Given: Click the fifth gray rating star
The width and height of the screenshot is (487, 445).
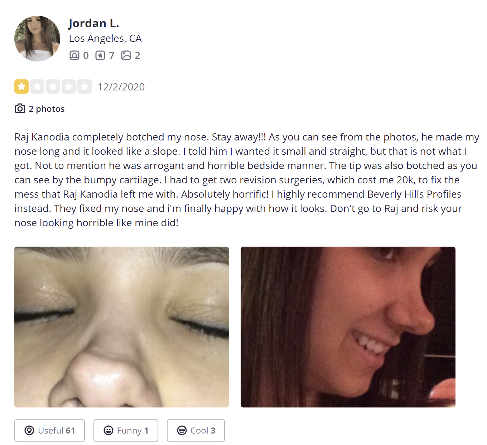Looking at the screenshot, I should 85,86.
